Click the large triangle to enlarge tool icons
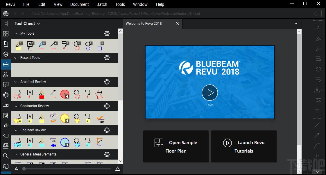The height and width of the screenshot is (175, 326). click(x=118, y=169)
